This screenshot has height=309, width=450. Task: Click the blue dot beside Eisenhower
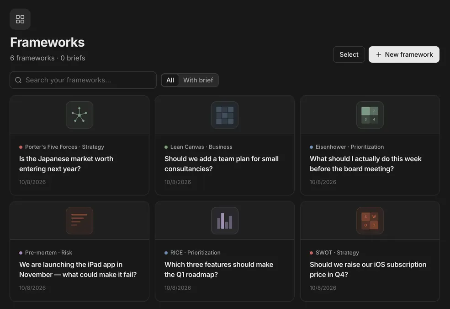[311, 147]
